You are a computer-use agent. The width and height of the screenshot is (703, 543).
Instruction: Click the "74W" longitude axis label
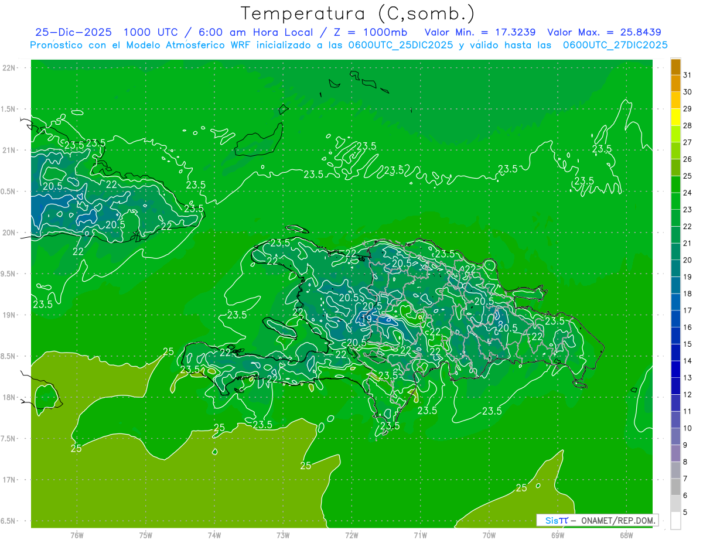pos(214,535)
